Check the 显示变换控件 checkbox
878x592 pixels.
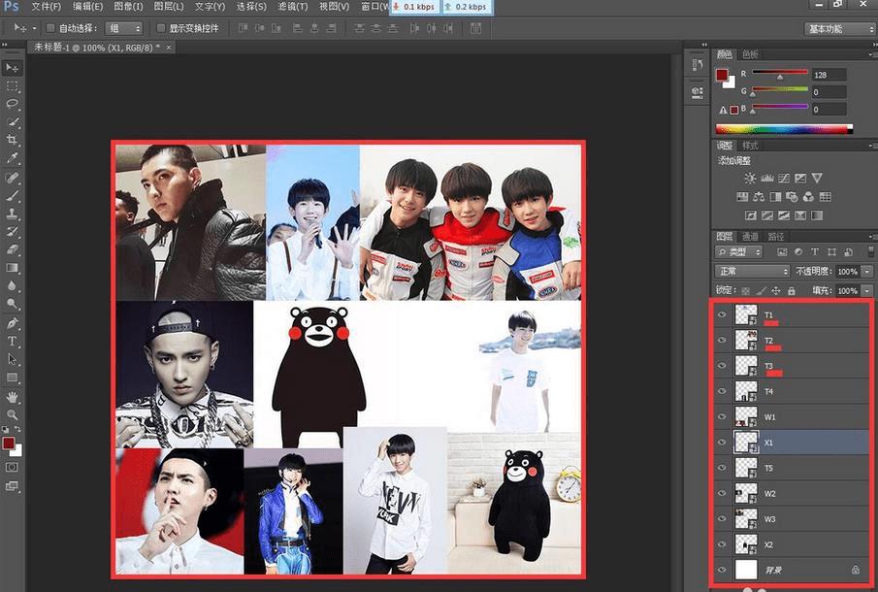[161, 29]
